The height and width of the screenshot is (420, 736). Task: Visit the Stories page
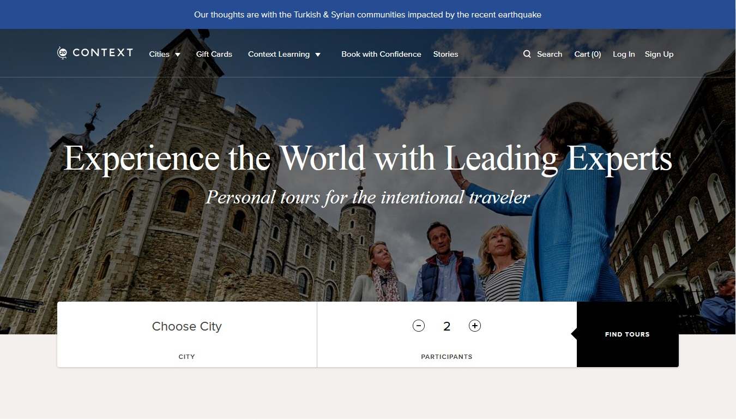(x=445, y=54)
